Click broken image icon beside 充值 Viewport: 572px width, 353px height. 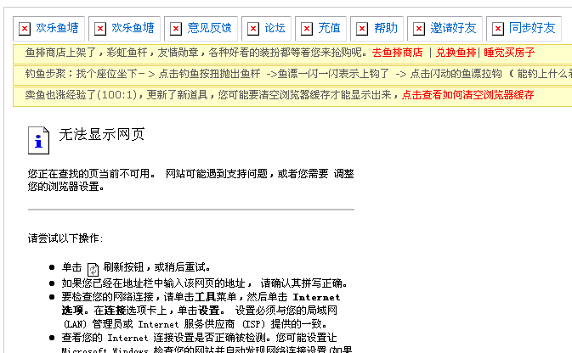tap(307, 28)
